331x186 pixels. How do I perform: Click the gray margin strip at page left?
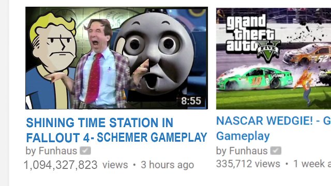click(x=4, y=93)
